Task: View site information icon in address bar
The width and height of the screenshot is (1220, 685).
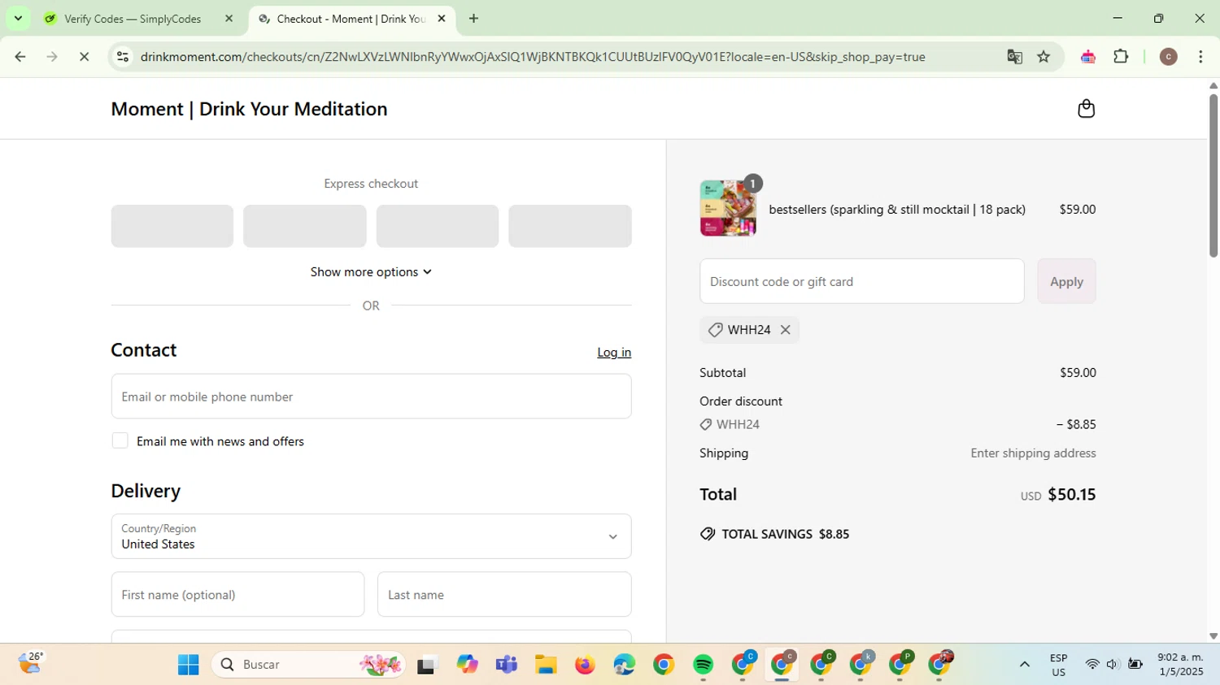Action: pyautogui.click(x=123, y=57)
